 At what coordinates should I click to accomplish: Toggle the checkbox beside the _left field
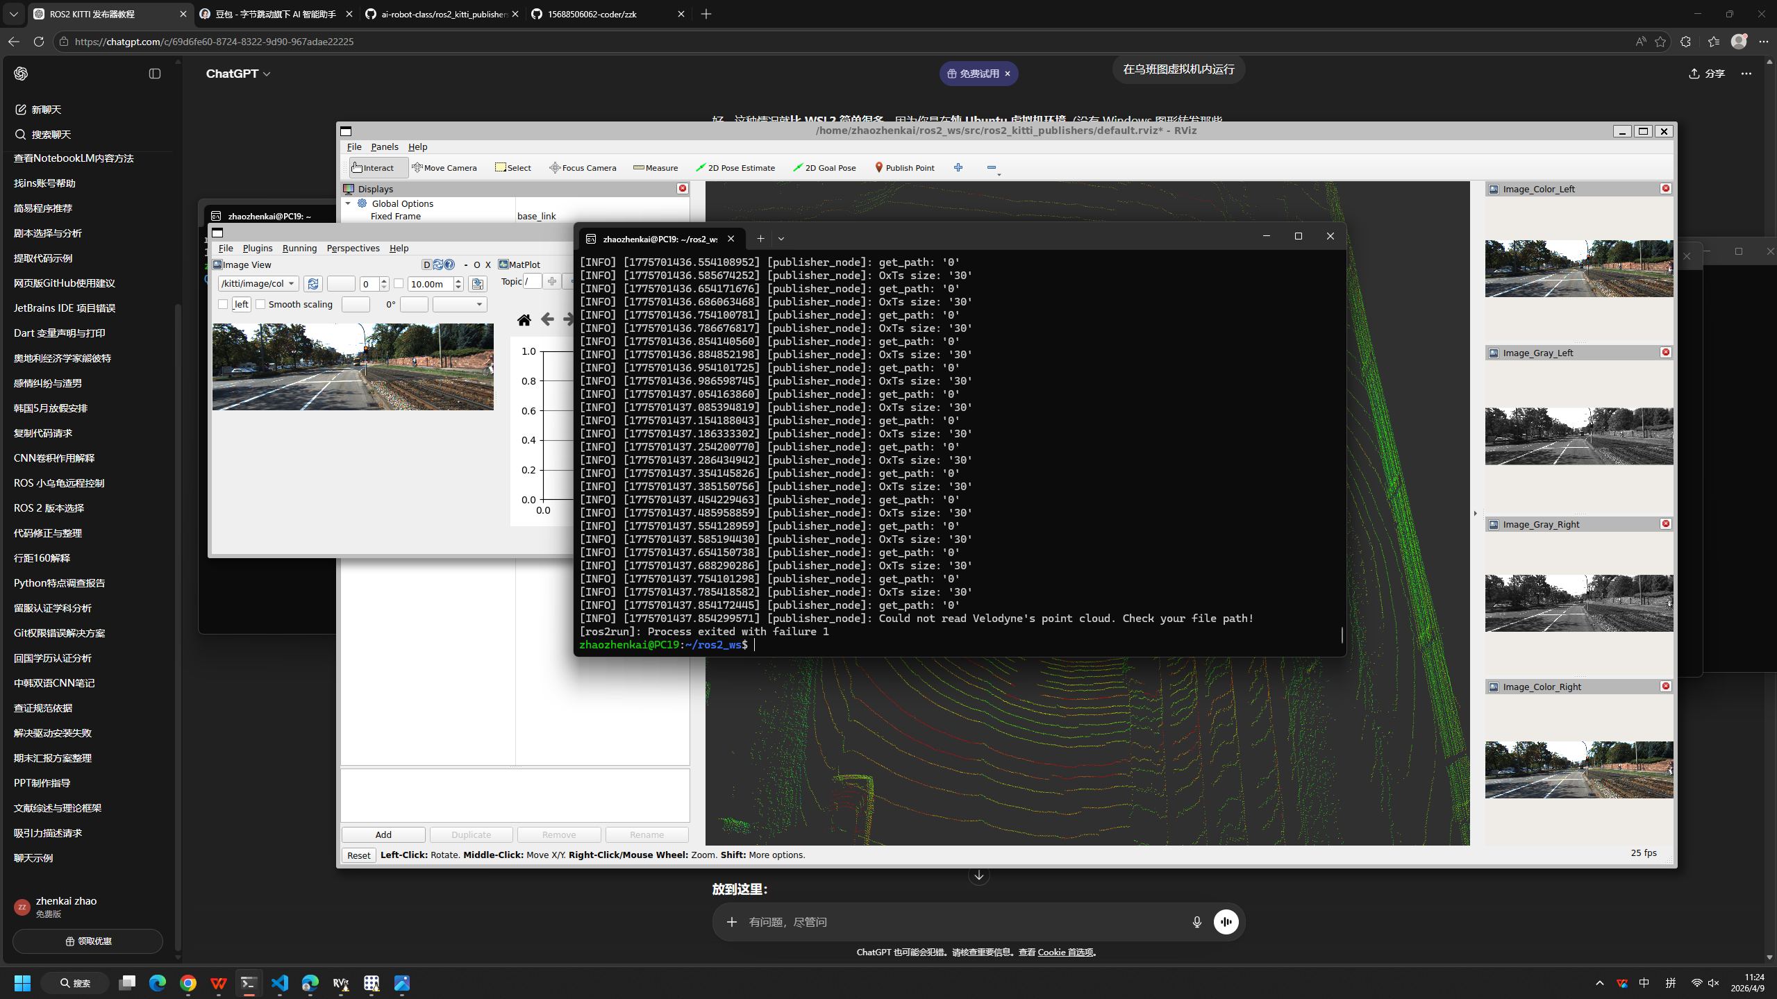[x=223, y=304]
